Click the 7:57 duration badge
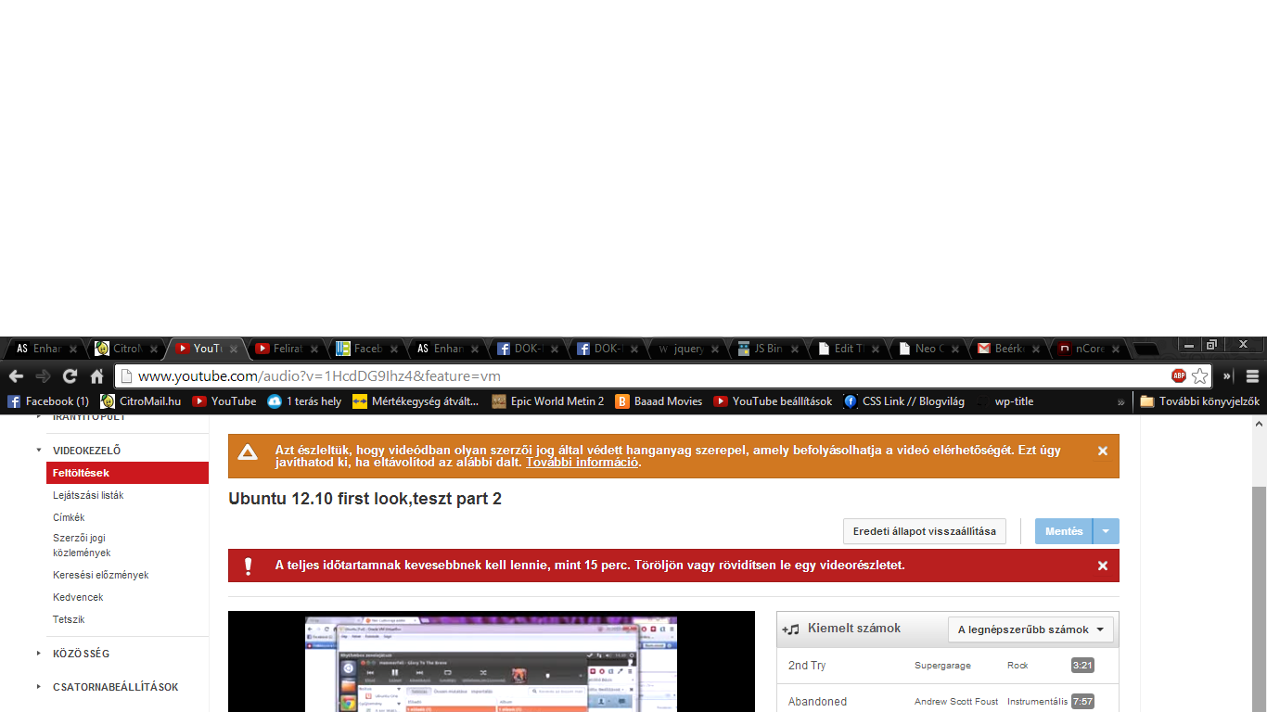The image size is (1267, 712). 1082,702
